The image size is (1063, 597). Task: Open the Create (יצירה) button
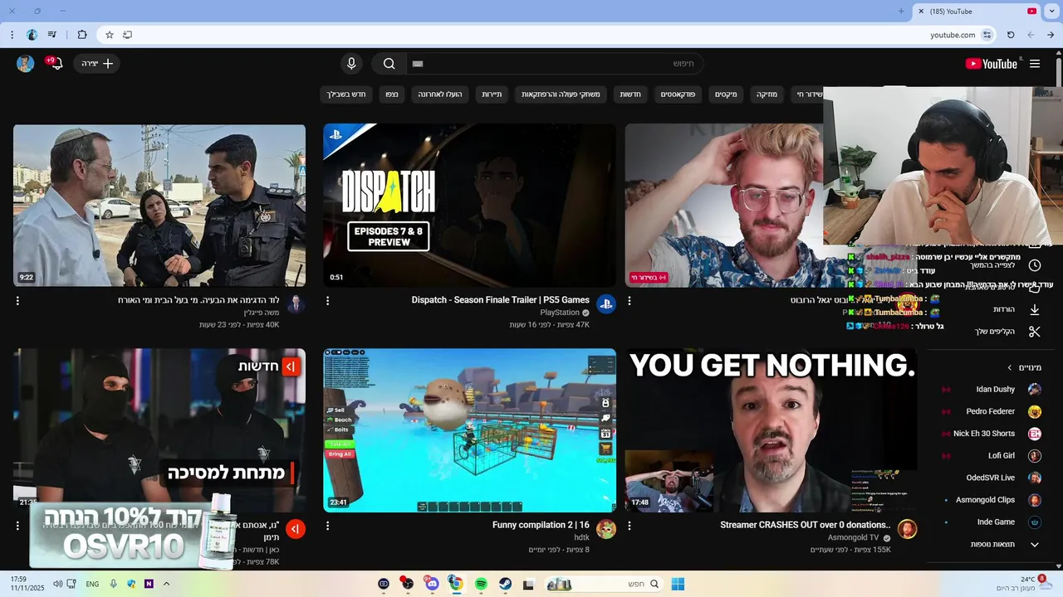tap(96, 64)
